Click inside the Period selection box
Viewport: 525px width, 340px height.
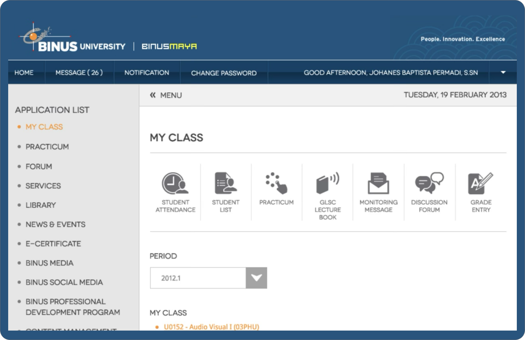pos(197,278)
